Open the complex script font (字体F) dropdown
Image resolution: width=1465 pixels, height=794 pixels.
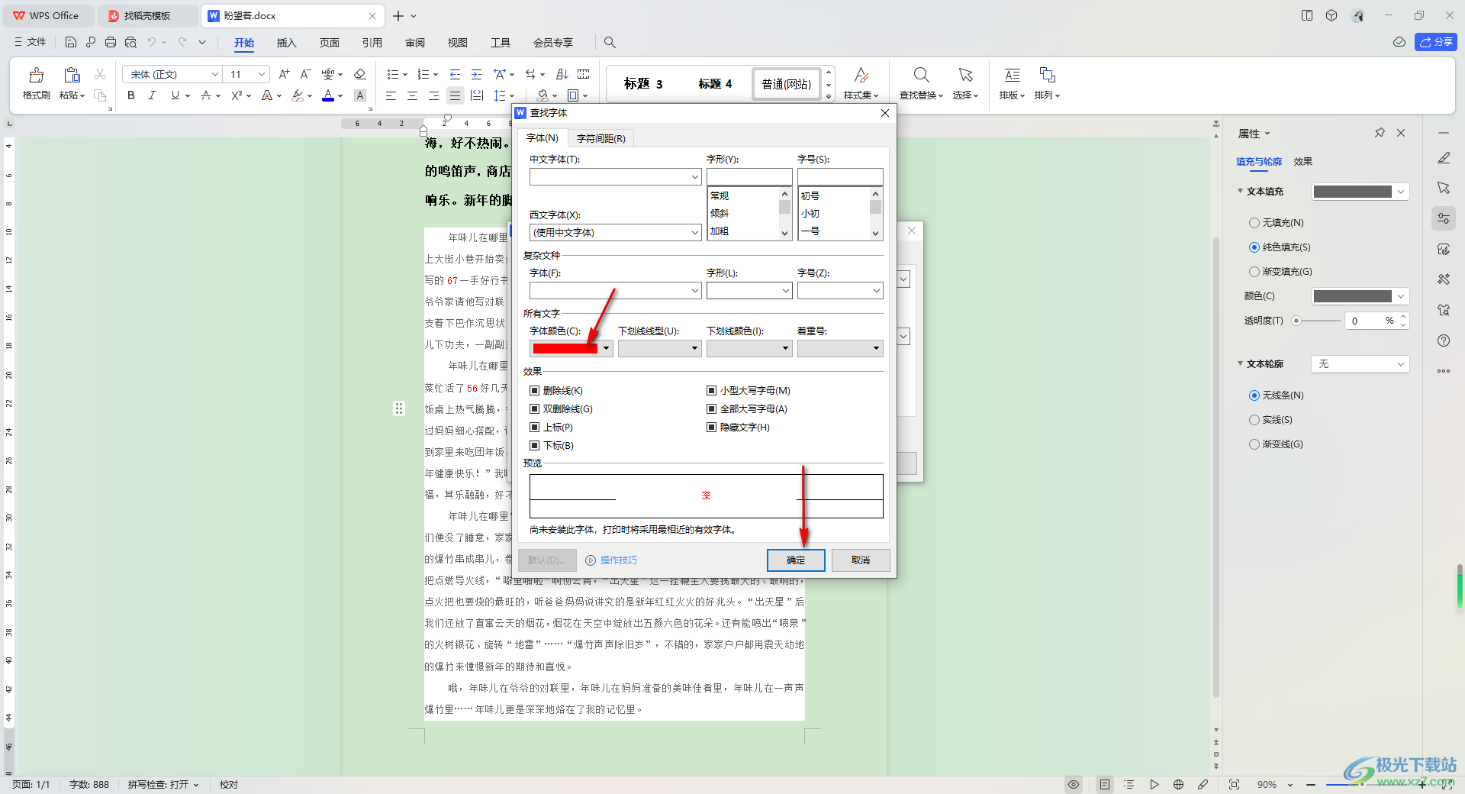(x=694, y=291)
